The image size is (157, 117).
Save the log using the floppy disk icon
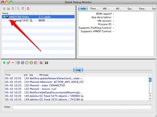coord(46,63)
